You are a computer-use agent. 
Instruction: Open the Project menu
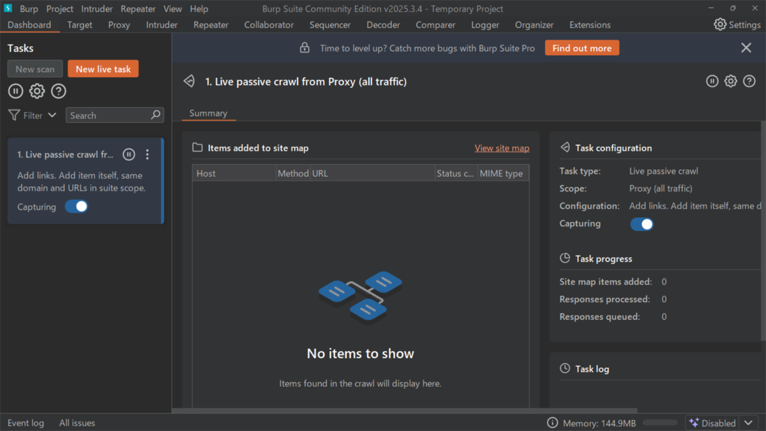[60, 9]
